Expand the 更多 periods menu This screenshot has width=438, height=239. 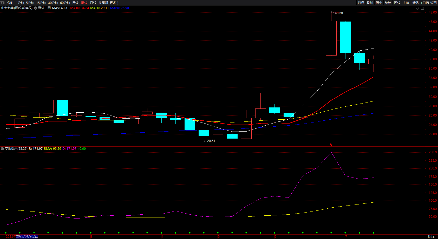coord(114,3)
